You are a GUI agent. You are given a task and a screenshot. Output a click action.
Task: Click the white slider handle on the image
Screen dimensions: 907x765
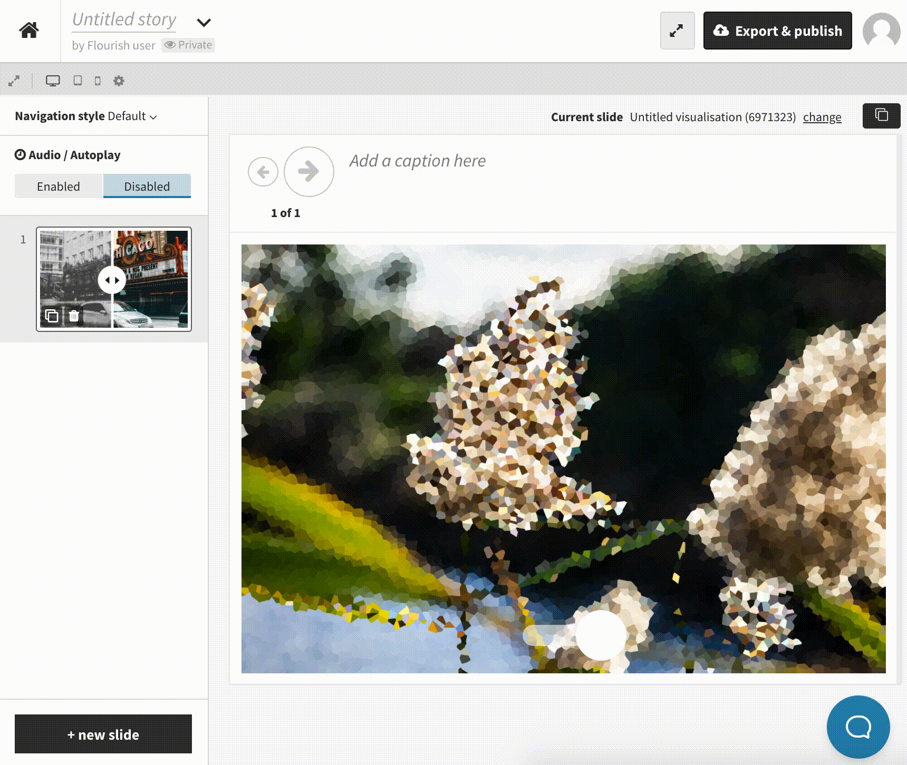601,635
